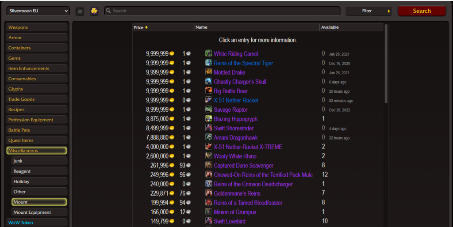Open the WoW Token category
The width and height of the screenshot is (453, 227).
pos(37,223)
